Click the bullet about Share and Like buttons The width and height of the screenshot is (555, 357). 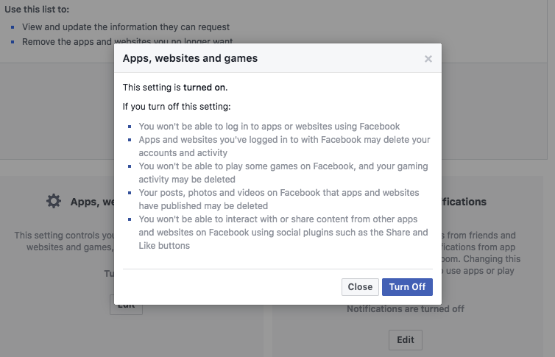(x=283, y=233)
